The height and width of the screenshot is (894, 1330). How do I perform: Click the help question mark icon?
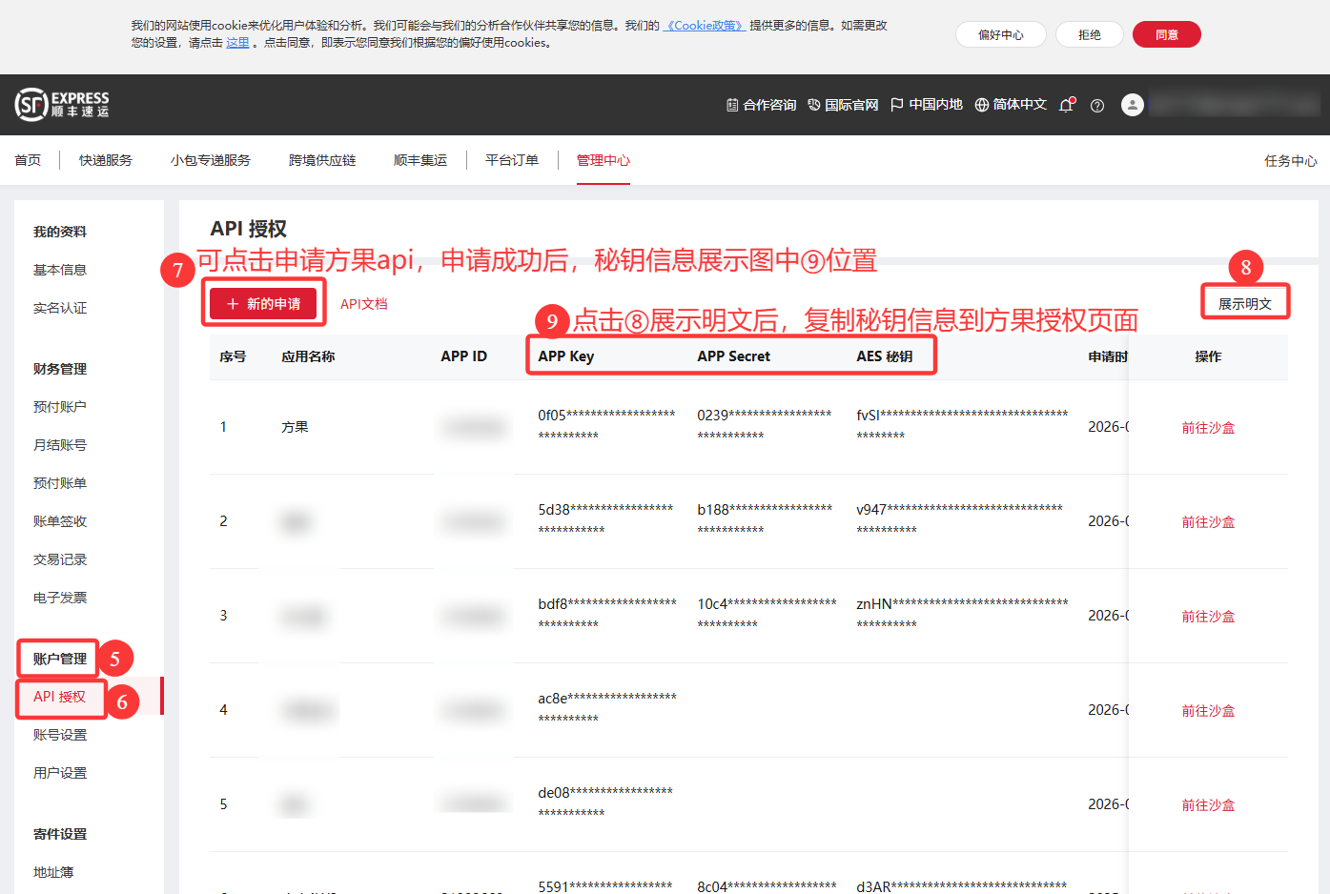1097,106
